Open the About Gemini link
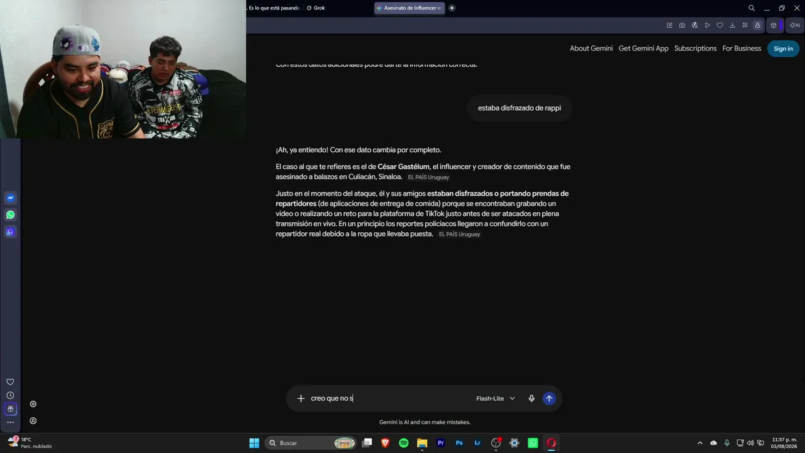Screen dimensions: 805x453 click(591, 48)
